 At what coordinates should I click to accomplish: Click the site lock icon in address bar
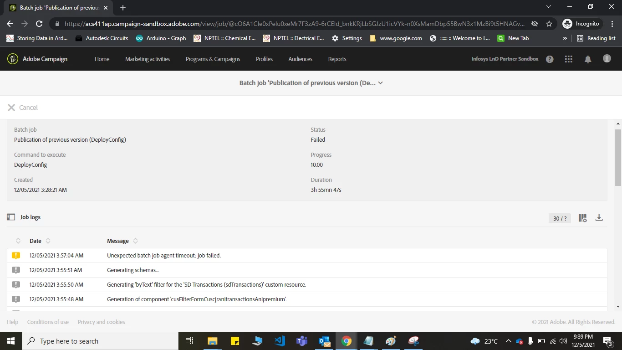(57, 24)
